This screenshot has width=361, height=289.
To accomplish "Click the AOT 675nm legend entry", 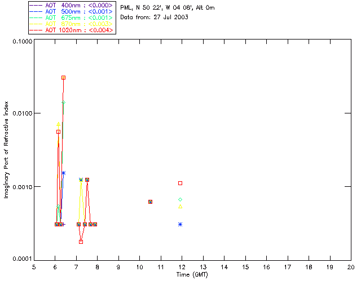I will 71,17.
